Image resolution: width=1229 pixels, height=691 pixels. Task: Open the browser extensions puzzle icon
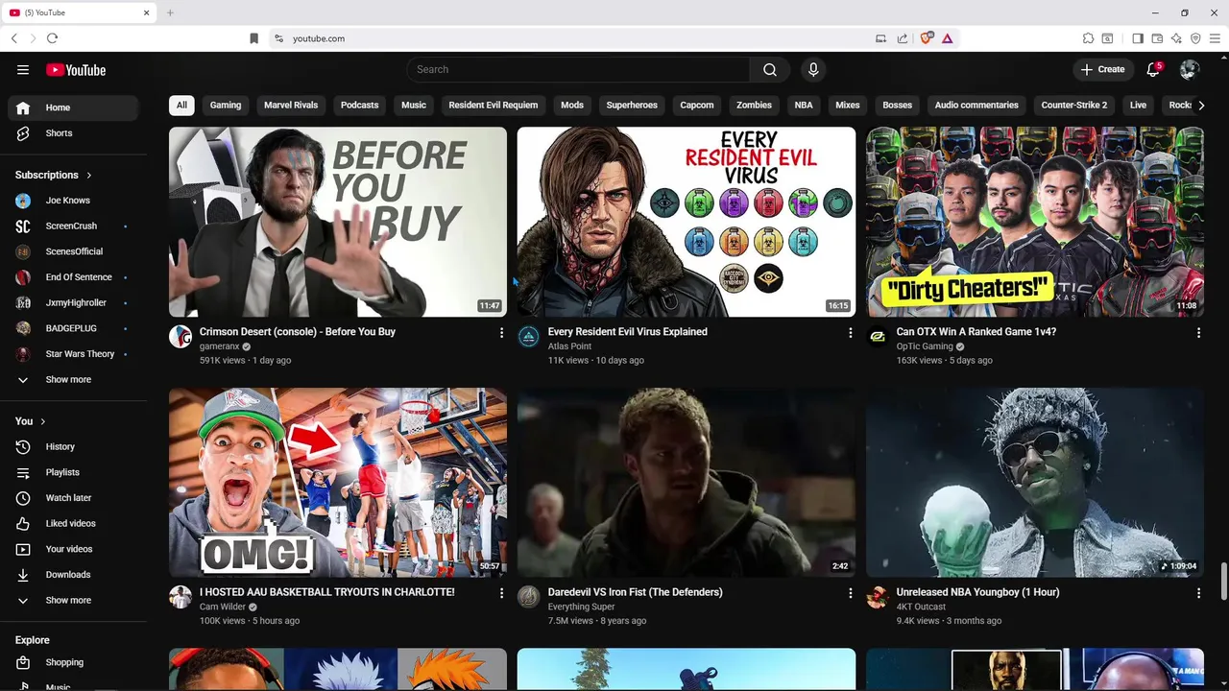(1088, 38)
